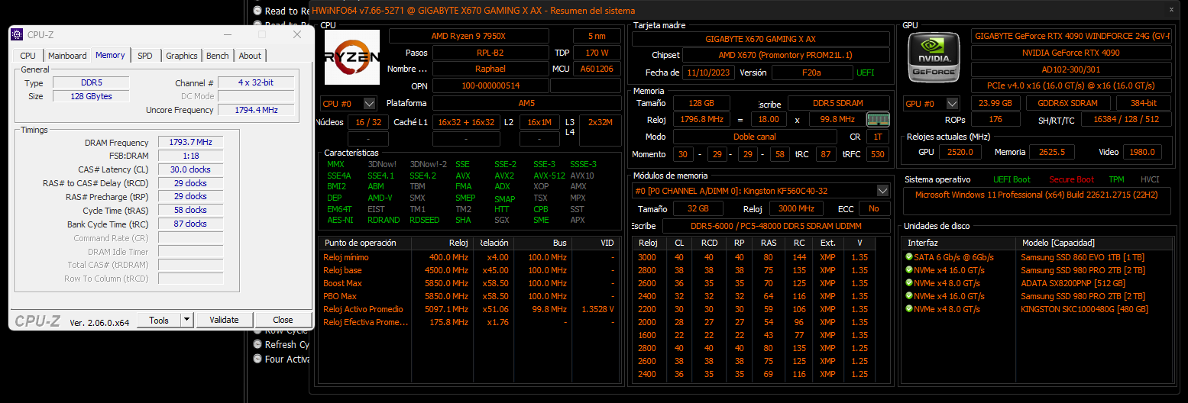Click the Secure Boot indicator
Screen dimensions: 1188x403
click(x=1071, y=179)
